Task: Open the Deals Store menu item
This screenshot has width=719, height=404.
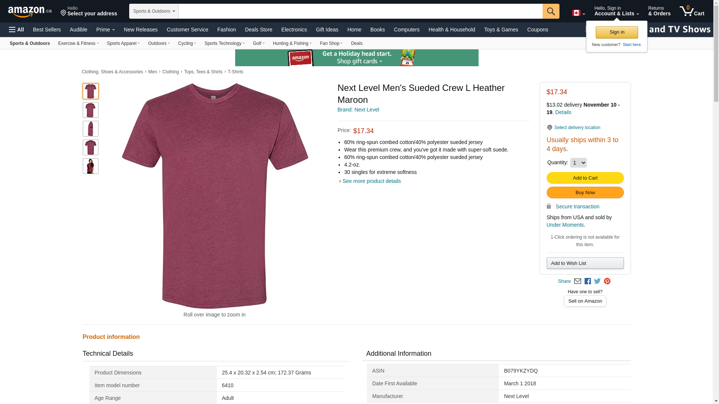Action: (258, 30)
